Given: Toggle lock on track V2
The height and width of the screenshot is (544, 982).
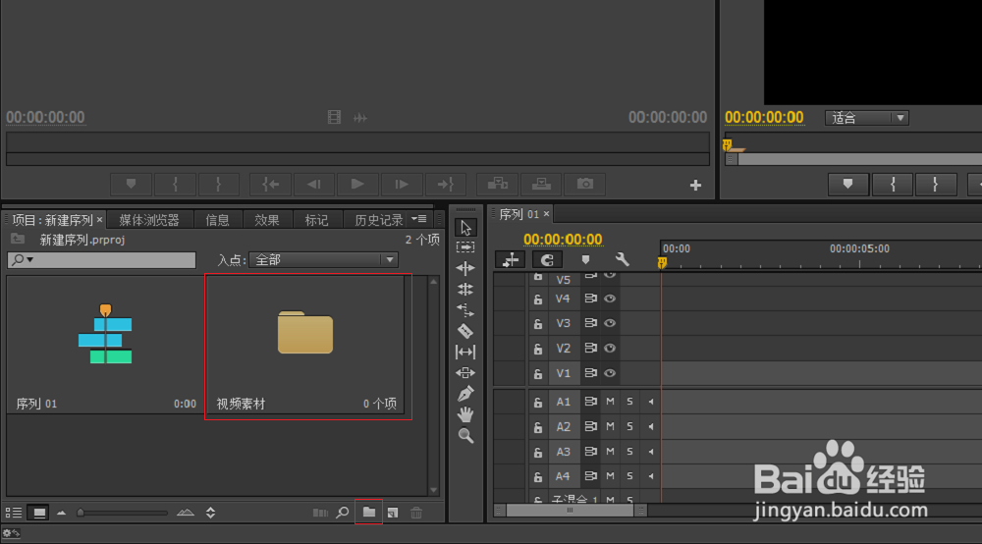Looking at the screenshot, I should click(538, 349).
